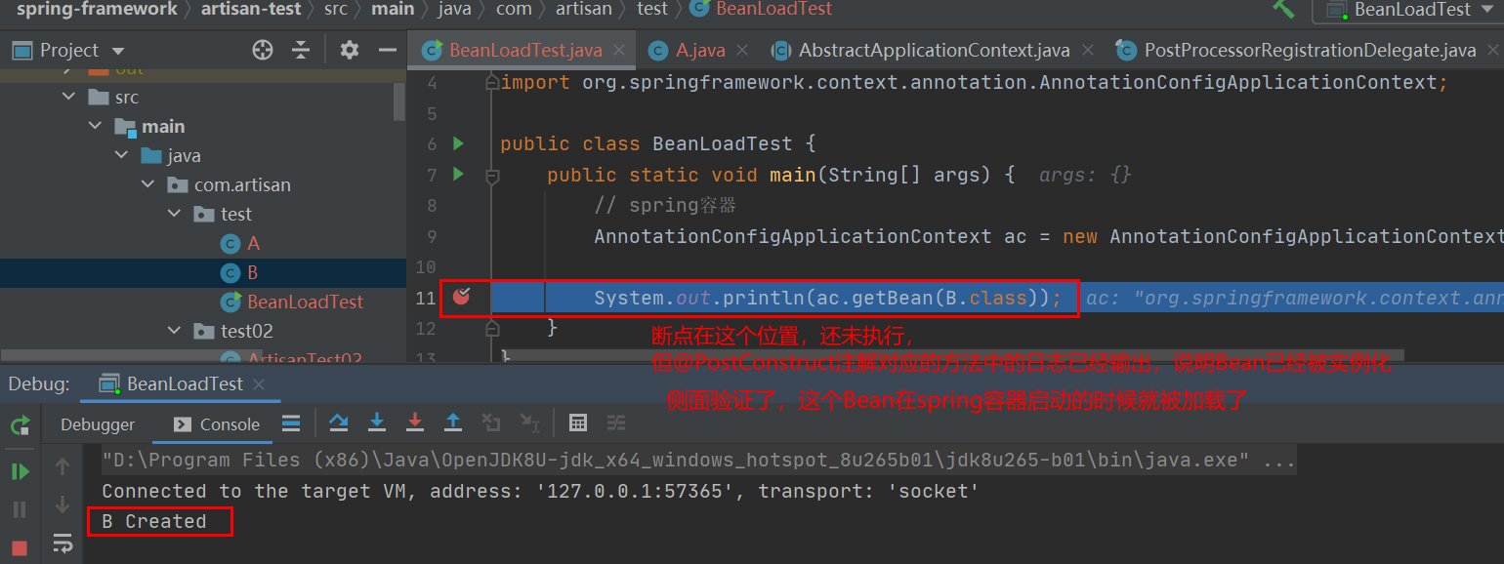Screen dimensions: 1504x564
Task: Fold main method at line 7
Action: [492, 176]
